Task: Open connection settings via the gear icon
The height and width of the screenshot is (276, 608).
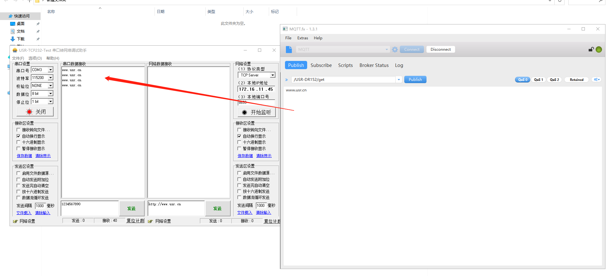Action: pyautogui.click(x=395, y=49)
